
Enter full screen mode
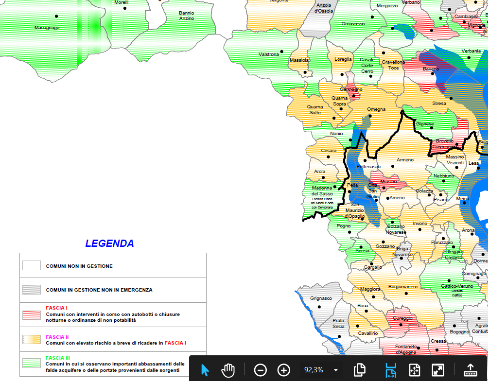pos(438,370)
